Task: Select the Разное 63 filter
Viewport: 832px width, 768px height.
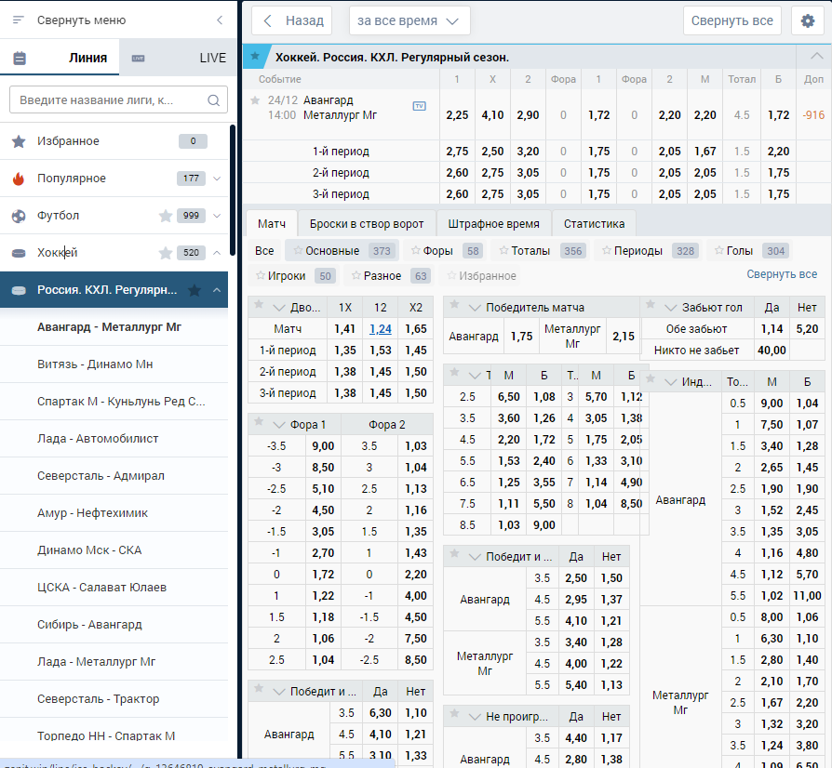Action: pos(389,275)
